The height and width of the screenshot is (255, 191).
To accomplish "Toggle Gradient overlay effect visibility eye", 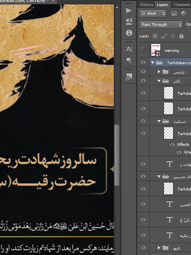I will pyautogui.click(x=179, y=152).
